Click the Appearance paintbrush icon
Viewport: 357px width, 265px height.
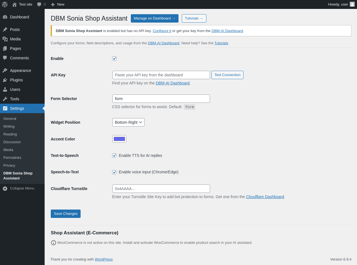tap(5, 70)
